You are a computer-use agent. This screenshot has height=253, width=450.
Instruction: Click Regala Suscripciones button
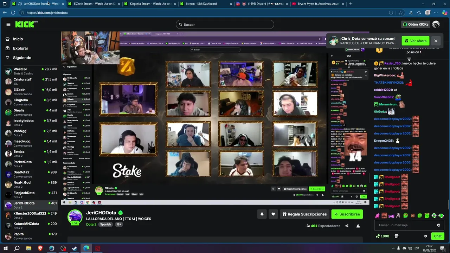pyautogui.click(x=304, y=214)
